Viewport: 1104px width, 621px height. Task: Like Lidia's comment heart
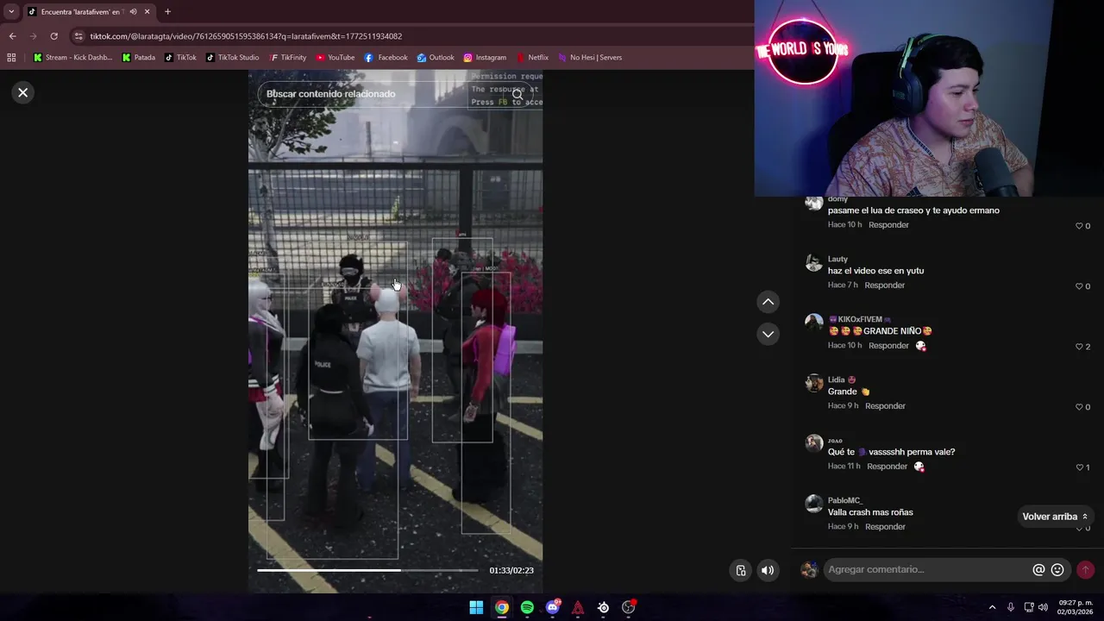point(1078,407)
